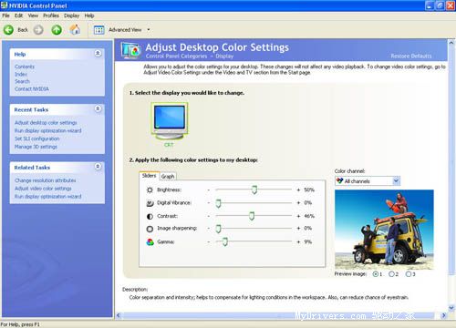
Task: Click the Brightness minus sign
Action: coord(209,190)
